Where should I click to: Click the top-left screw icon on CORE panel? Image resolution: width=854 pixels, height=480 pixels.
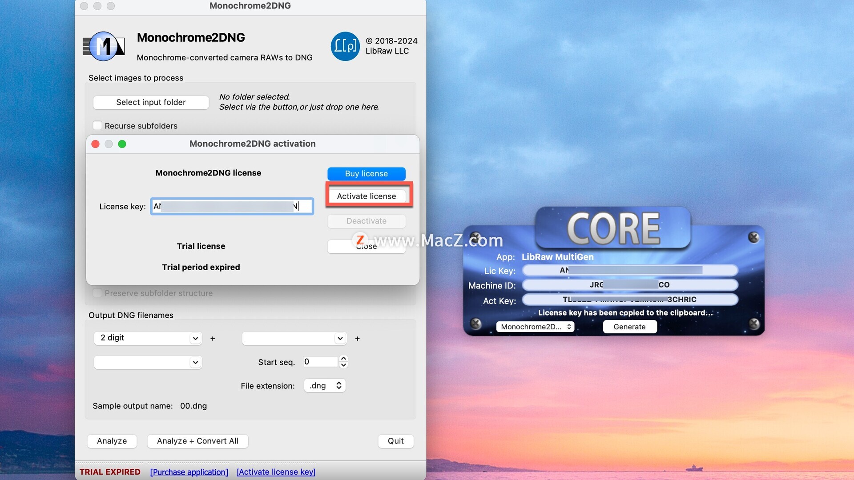click(475, 237)
